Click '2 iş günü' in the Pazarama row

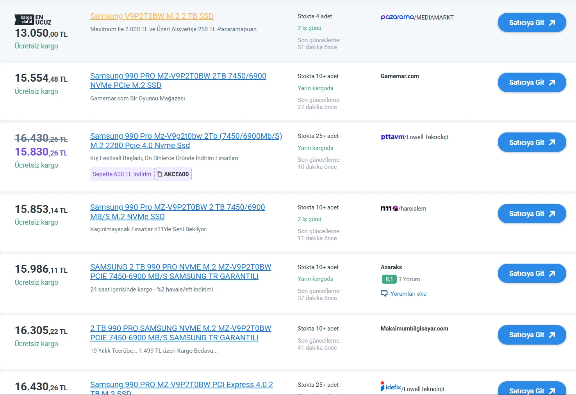(x=309, y=28)
